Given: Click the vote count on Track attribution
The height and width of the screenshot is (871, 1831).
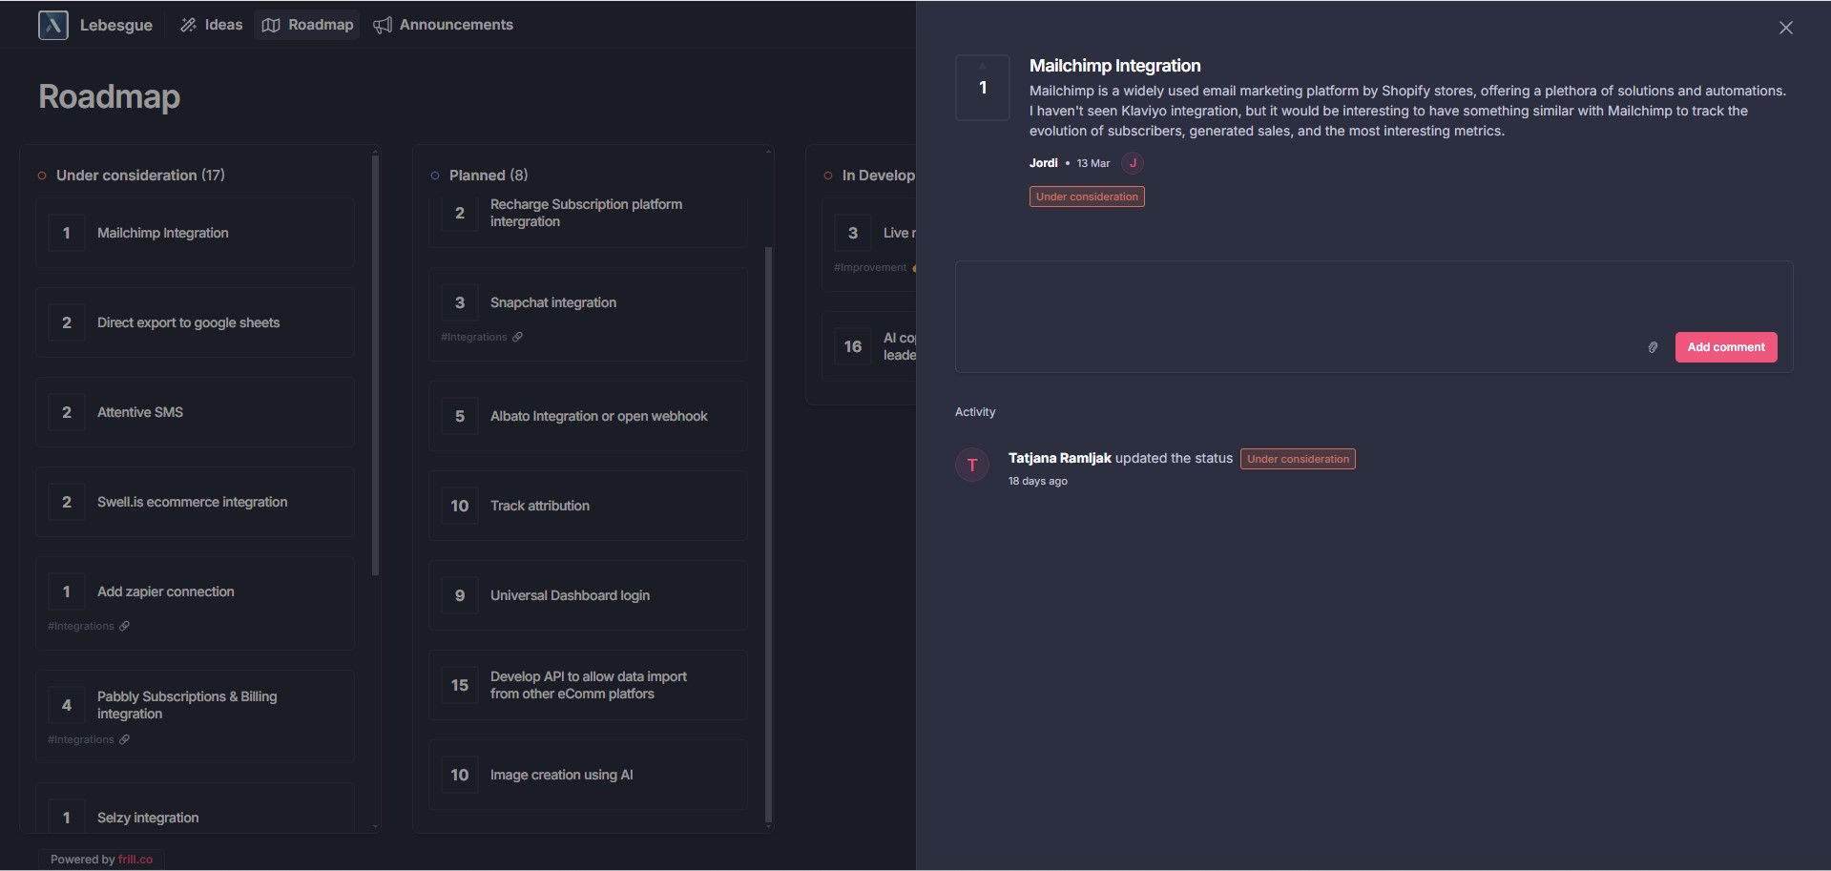Looking at the screenshot, I should 460,506.
